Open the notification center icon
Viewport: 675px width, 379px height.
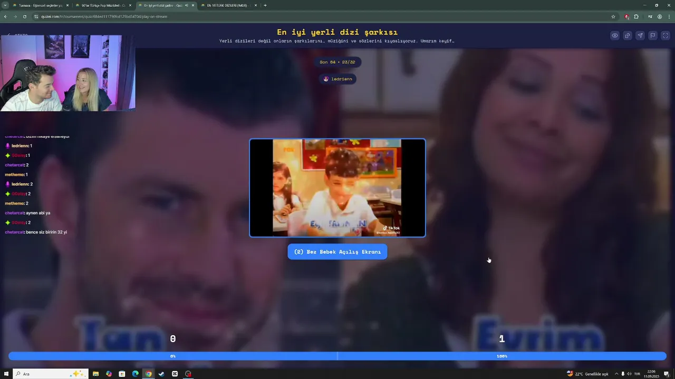(667, 374)
